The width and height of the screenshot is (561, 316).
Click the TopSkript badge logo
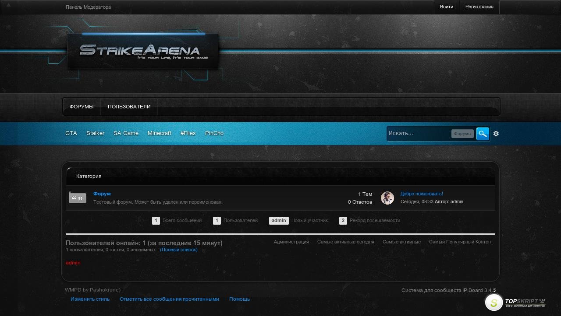click(x=515, y=302)
